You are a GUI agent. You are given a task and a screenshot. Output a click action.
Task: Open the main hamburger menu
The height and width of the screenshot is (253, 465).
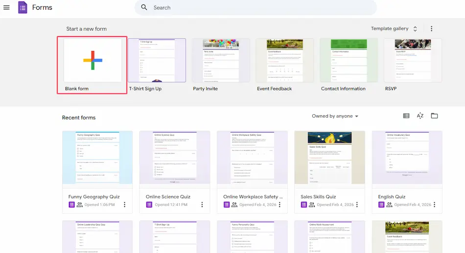coord(7,8)
